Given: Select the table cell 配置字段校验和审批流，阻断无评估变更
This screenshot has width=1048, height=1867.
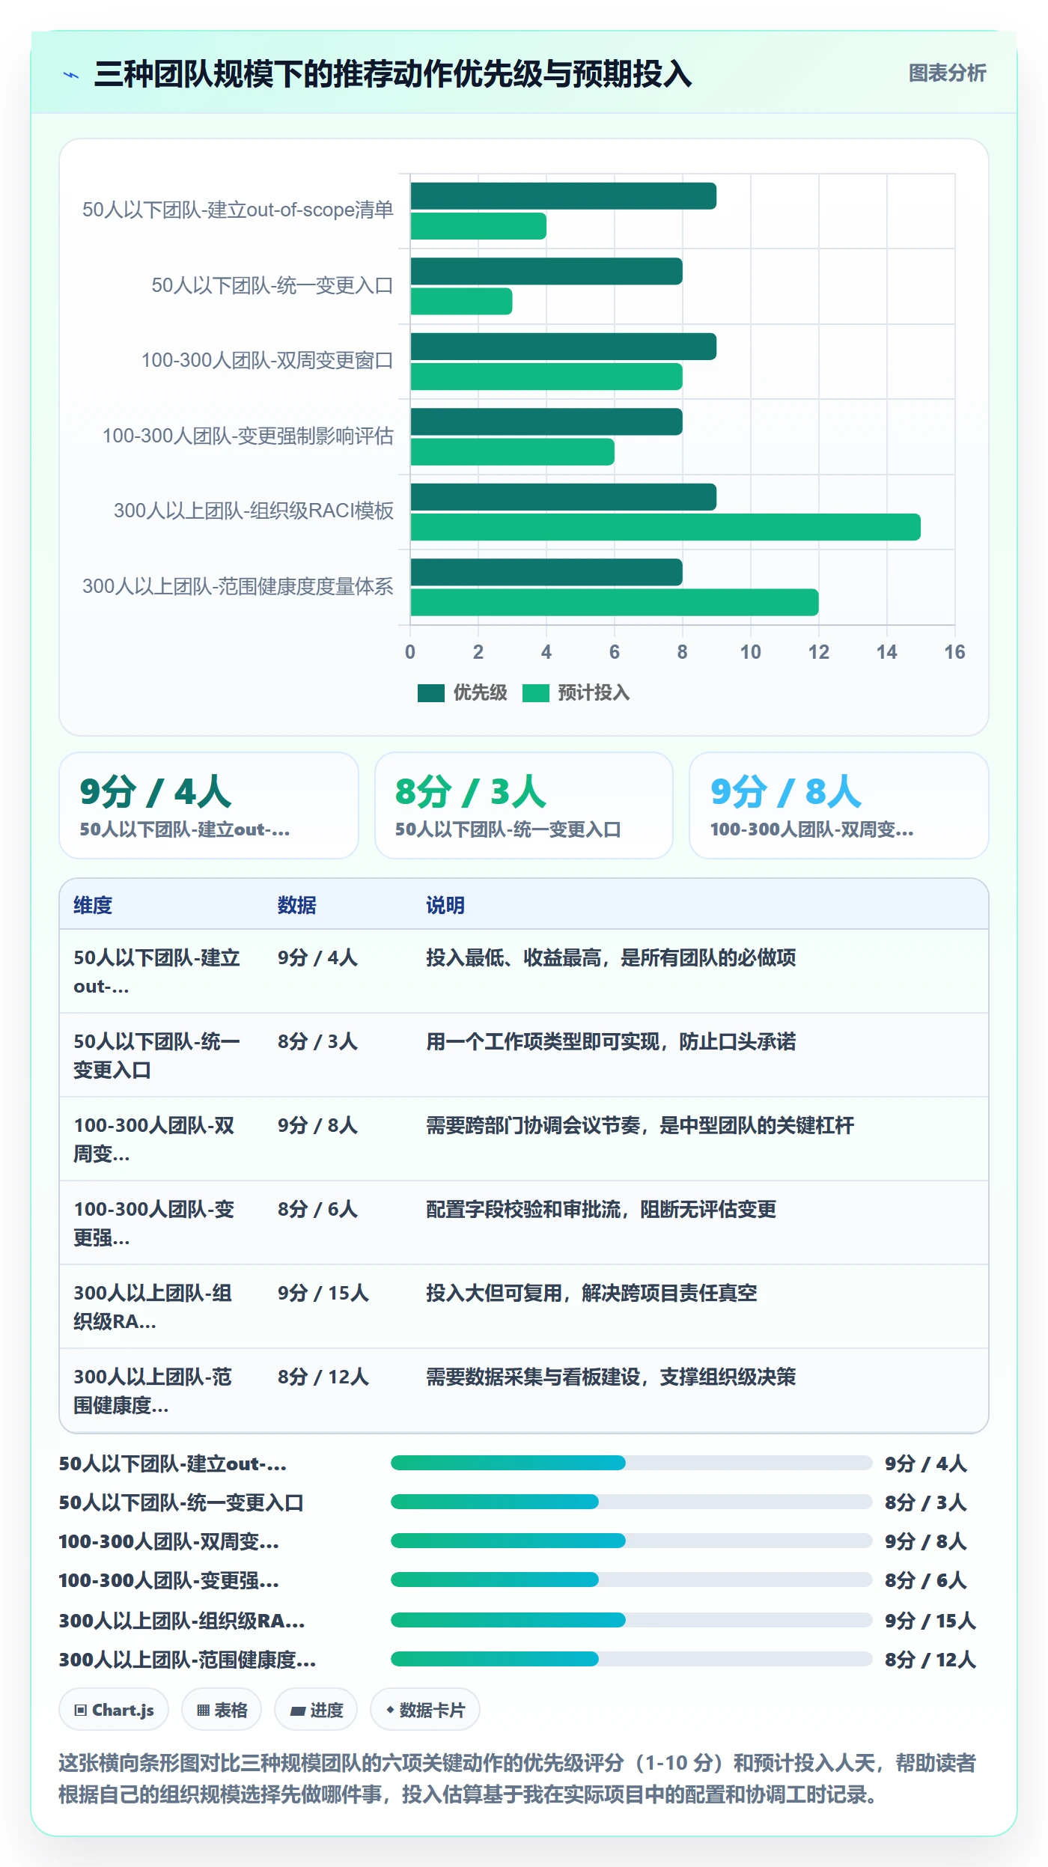Looking at the screenshot, I should coord(601,1209).
